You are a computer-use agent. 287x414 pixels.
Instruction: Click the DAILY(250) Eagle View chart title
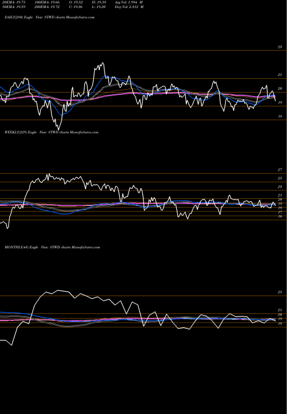click(x=49, y=17)
